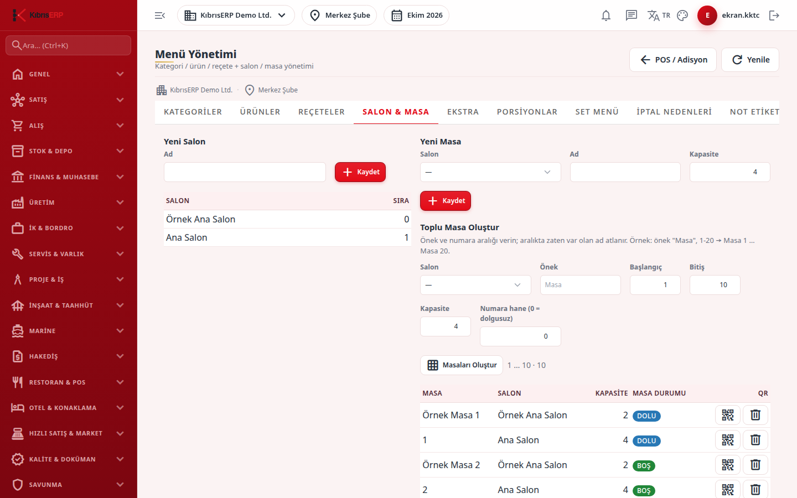This screenshot has width=797, height=498.
Task: Switch to the Ürünler tab
Action: 260,112
